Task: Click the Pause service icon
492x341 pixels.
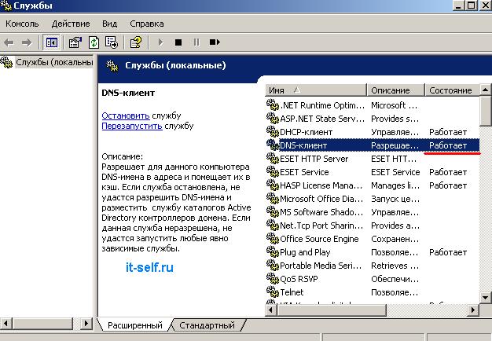Action: point(196,42)
